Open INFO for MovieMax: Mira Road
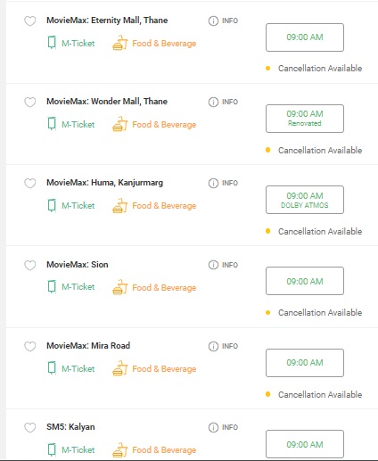 213,346
